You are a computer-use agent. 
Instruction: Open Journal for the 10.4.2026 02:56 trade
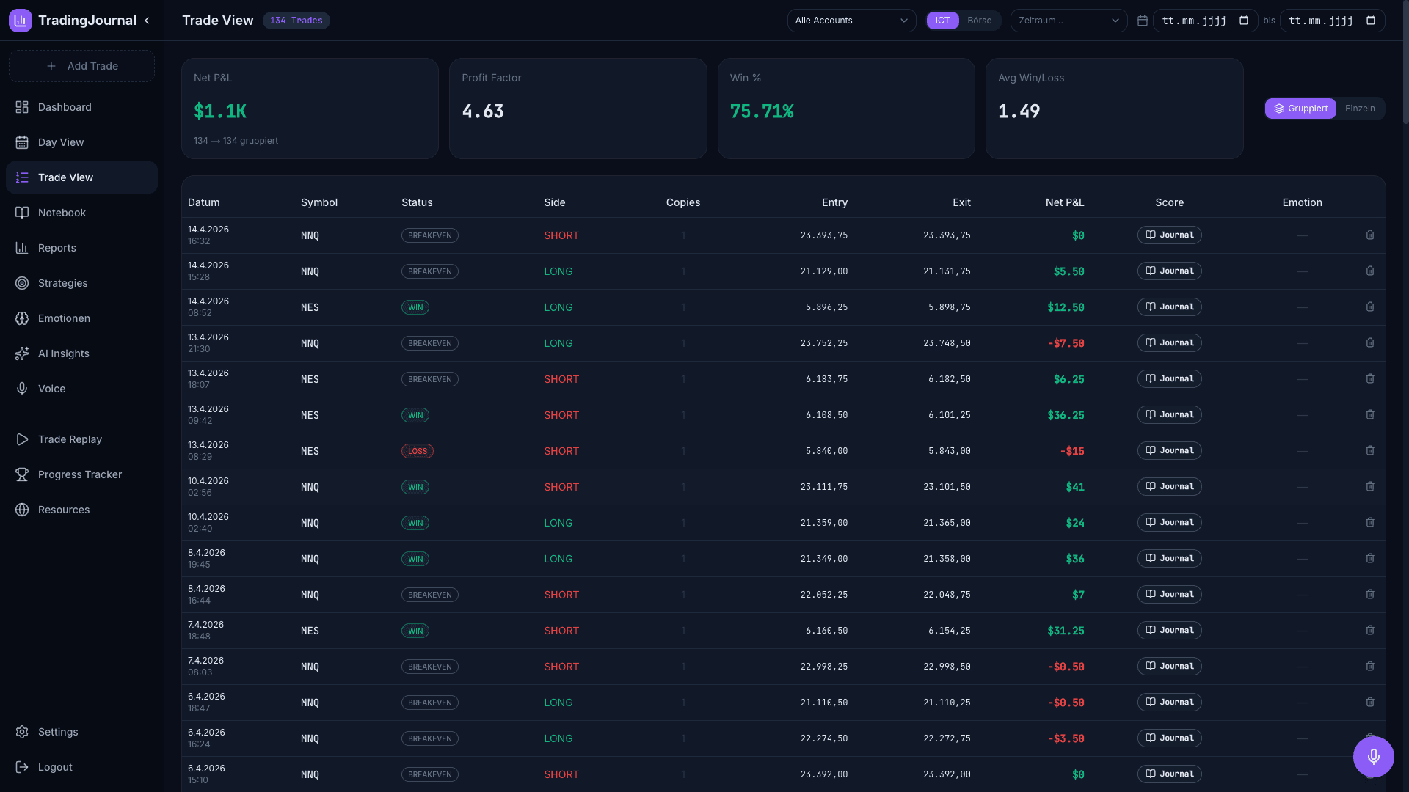(1169, 487)
